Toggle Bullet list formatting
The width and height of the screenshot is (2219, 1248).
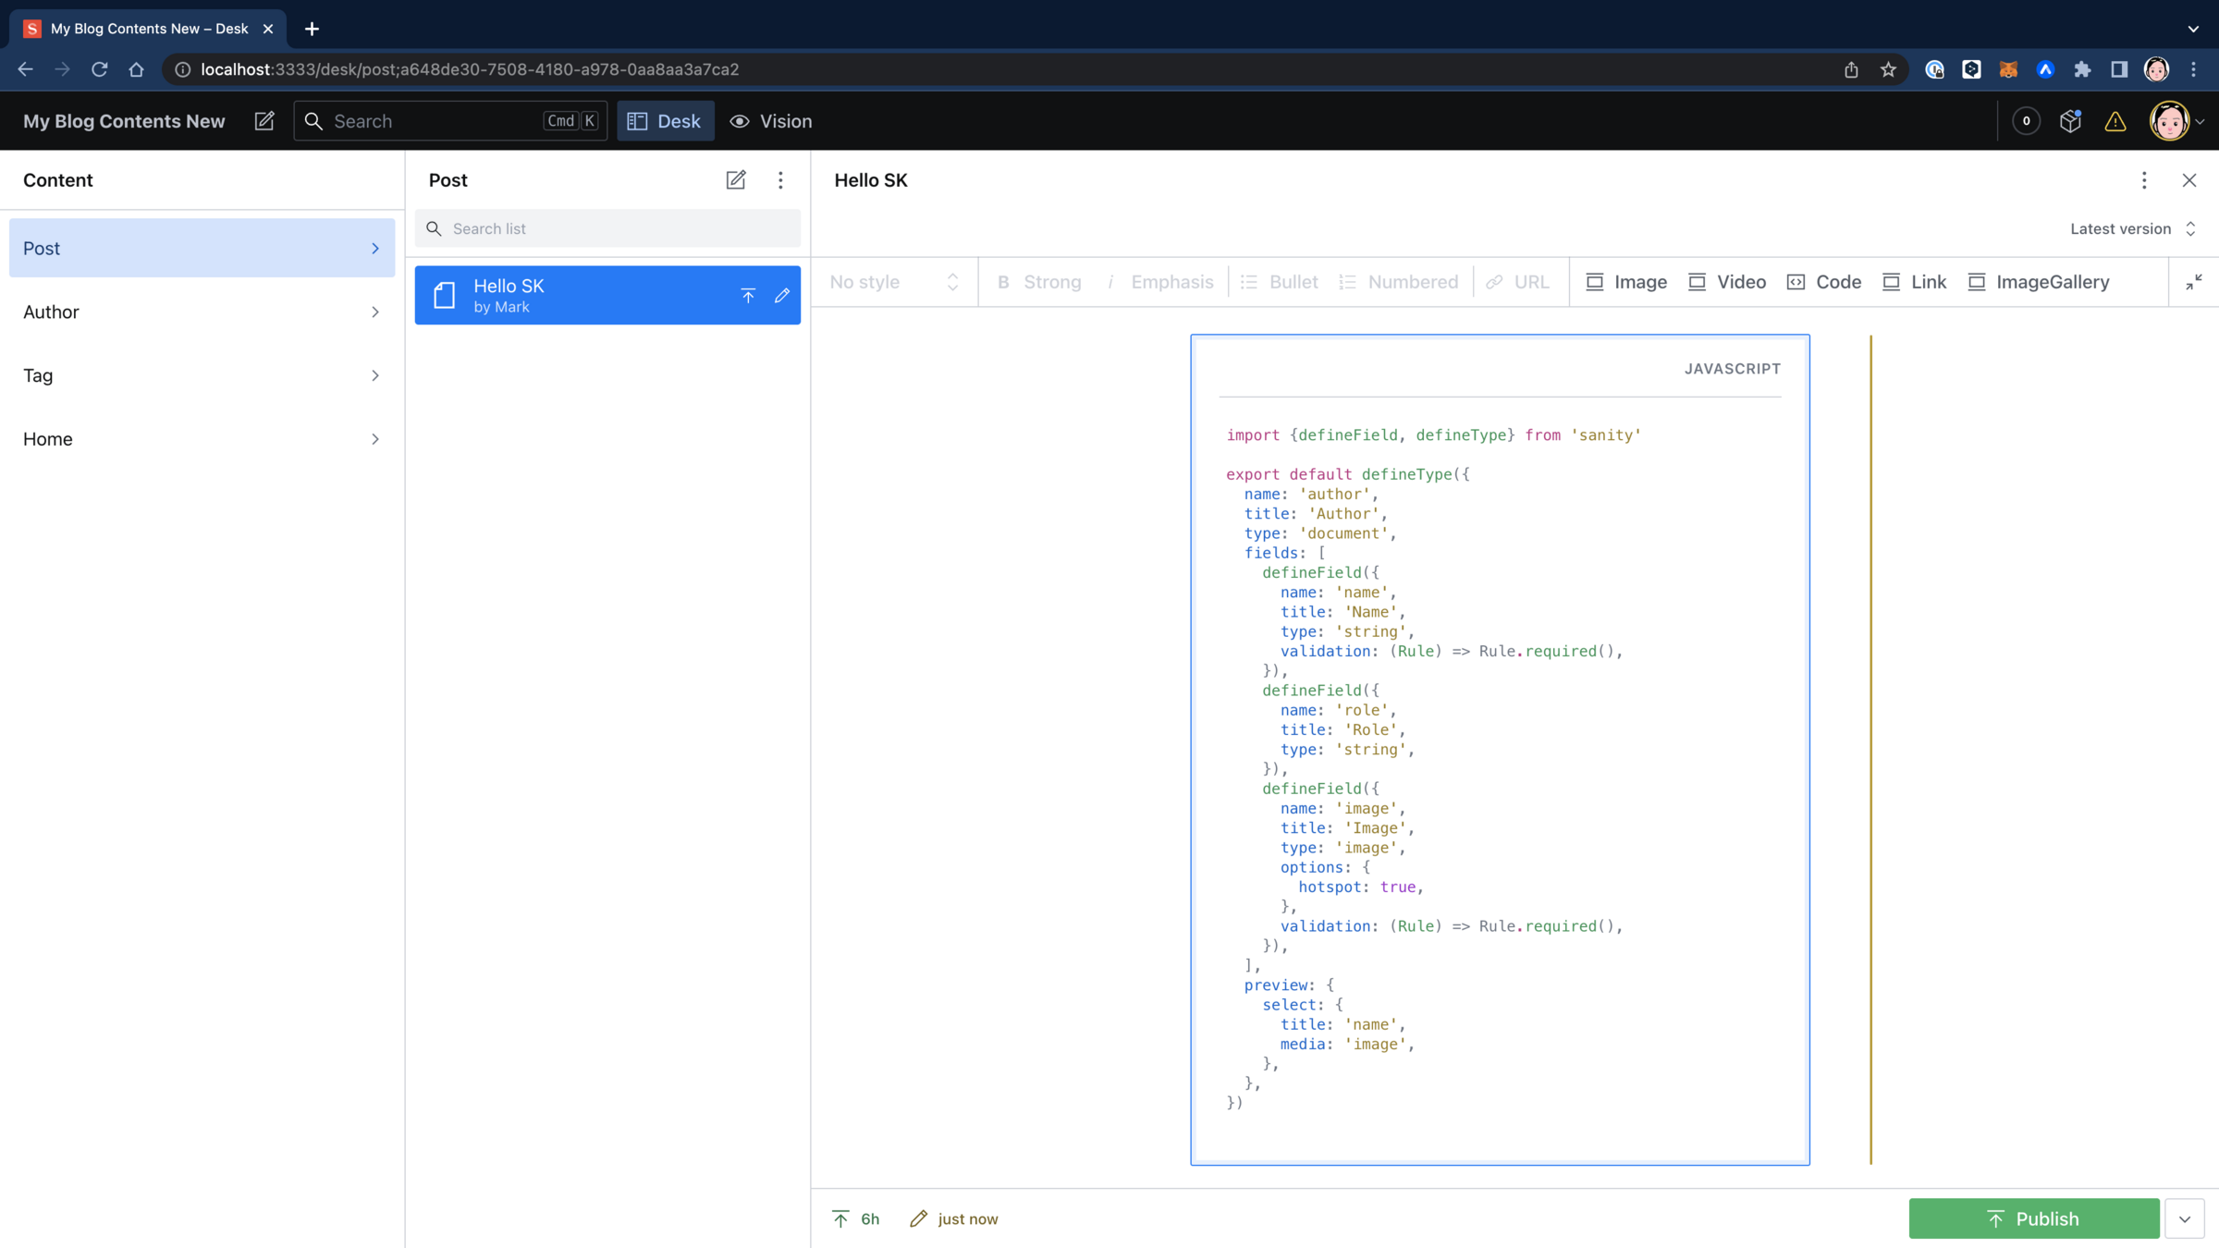1280,282
